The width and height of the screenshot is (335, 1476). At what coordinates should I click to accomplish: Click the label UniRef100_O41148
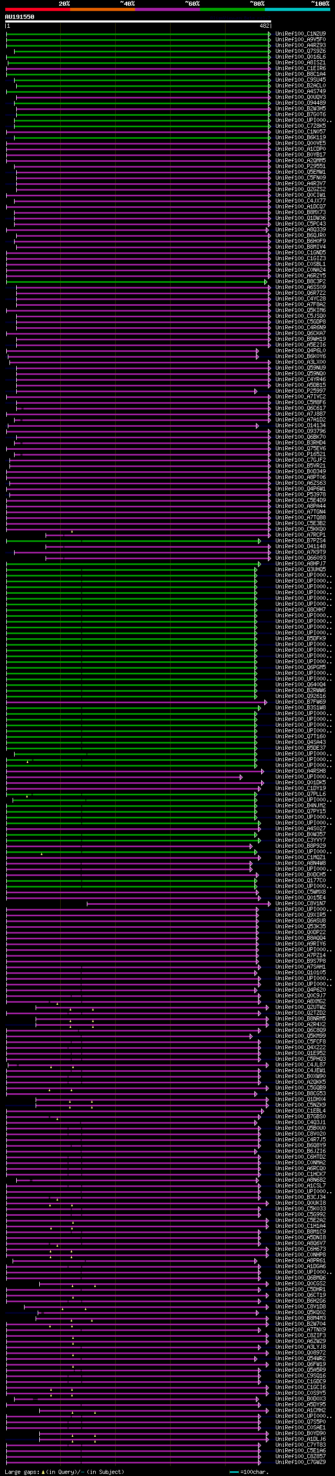tap(300, 546)
